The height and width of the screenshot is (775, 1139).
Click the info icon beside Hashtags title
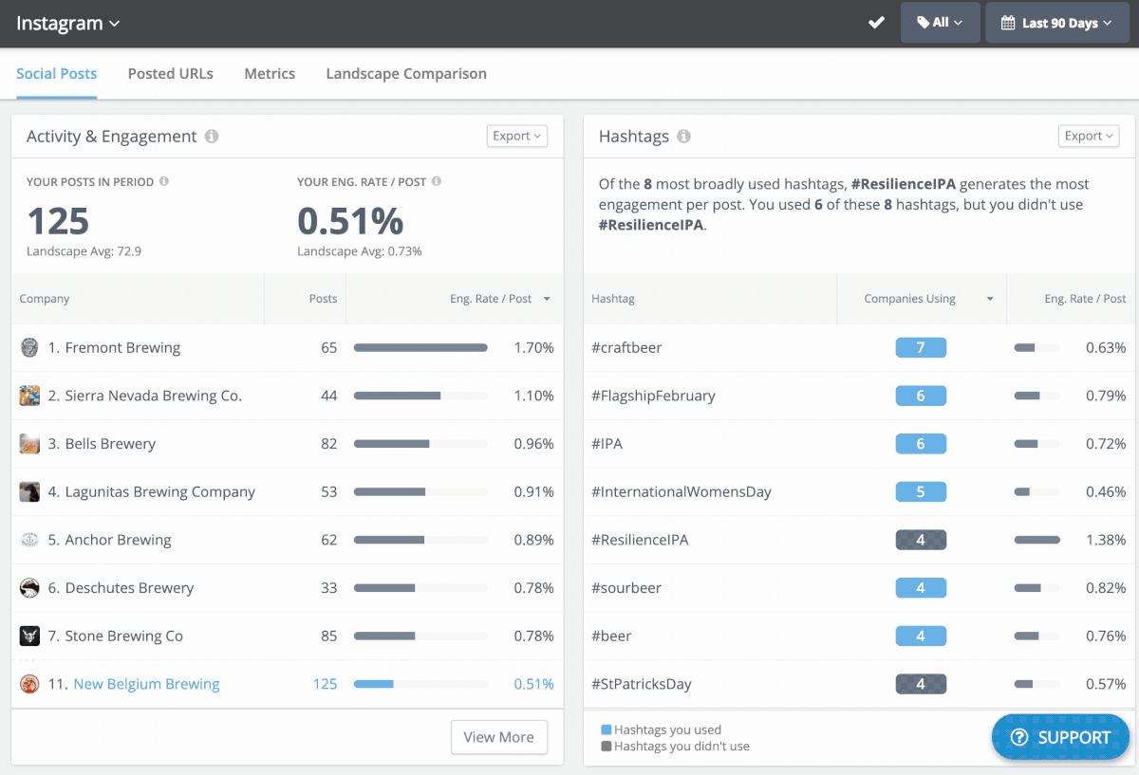coord(683,137)
